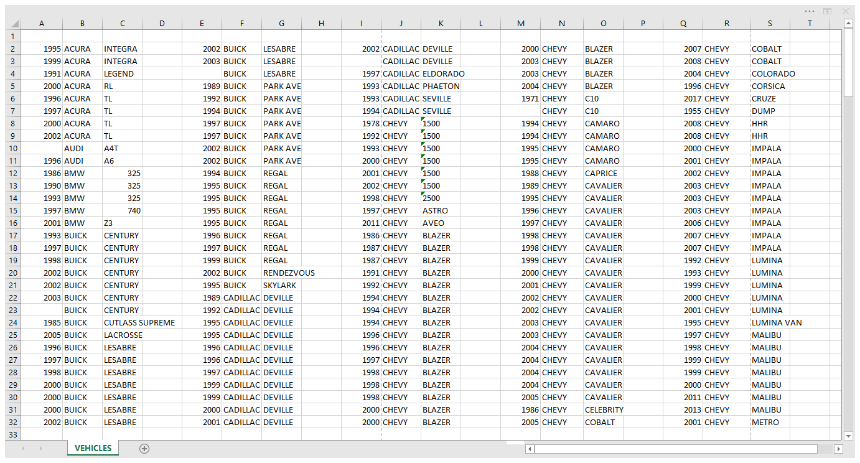The image size is (860, 463).
Task: Go to previous sheet with left navigation arrow
Action: (x=24, y=448)
